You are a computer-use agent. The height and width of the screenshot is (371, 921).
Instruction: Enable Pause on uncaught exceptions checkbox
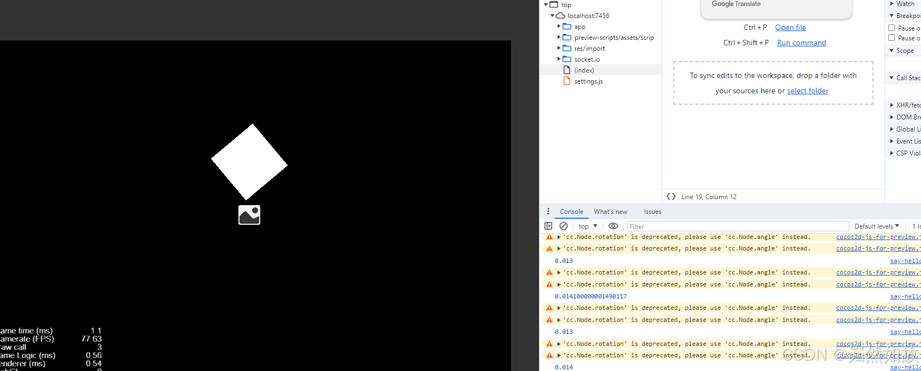click(x=892, y=28)
